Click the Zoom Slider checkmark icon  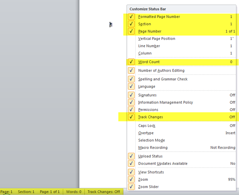pos(131,187)
